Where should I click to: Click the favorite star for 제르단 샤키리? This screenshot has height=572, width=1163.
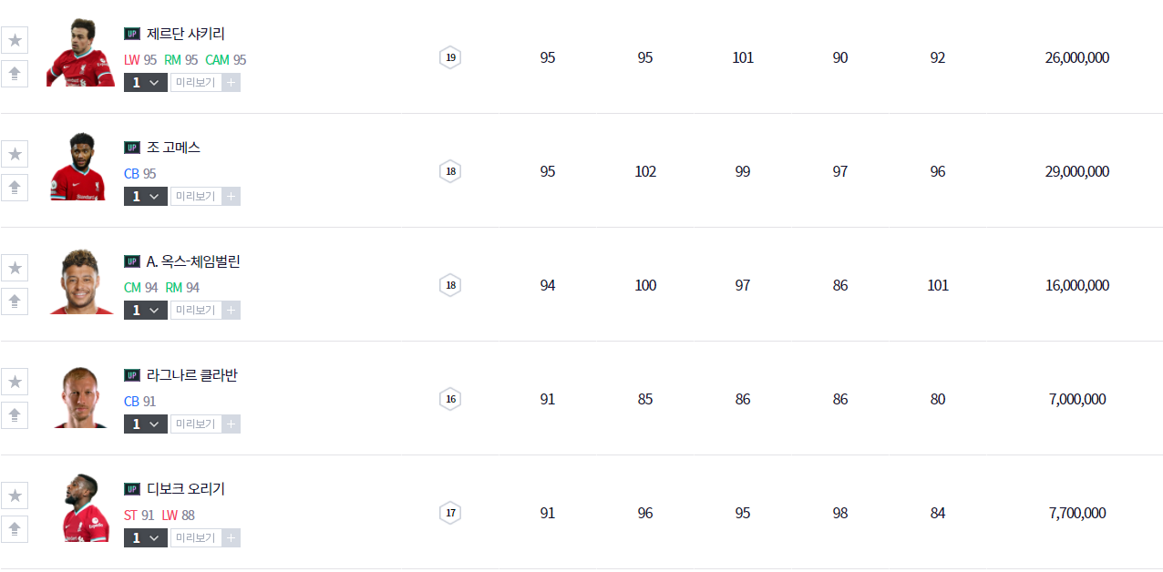point(15,40)
